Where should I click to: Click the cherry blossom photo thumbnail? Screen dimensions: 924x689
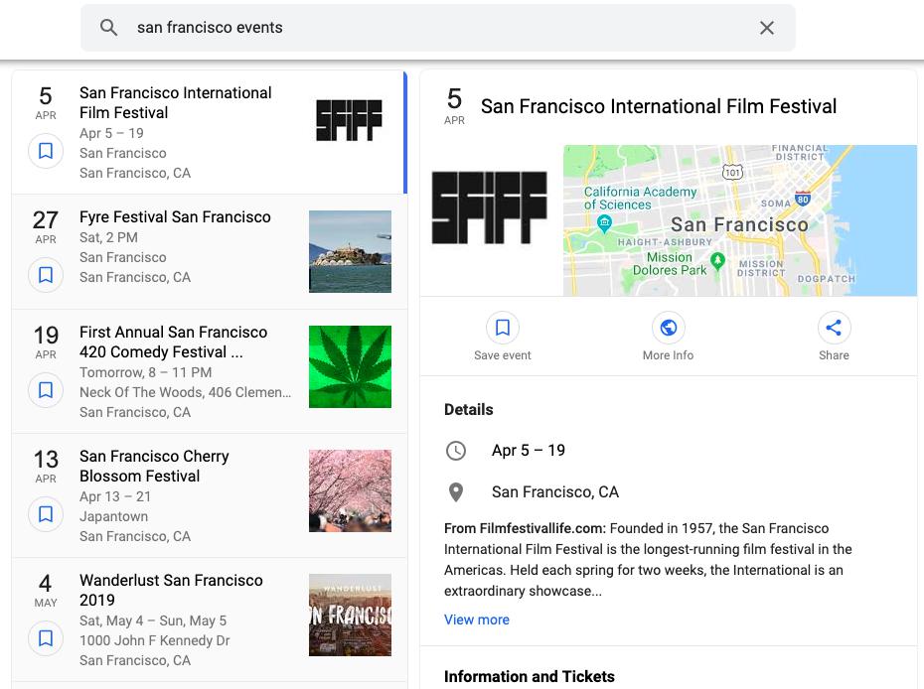[x=350, y=490]
